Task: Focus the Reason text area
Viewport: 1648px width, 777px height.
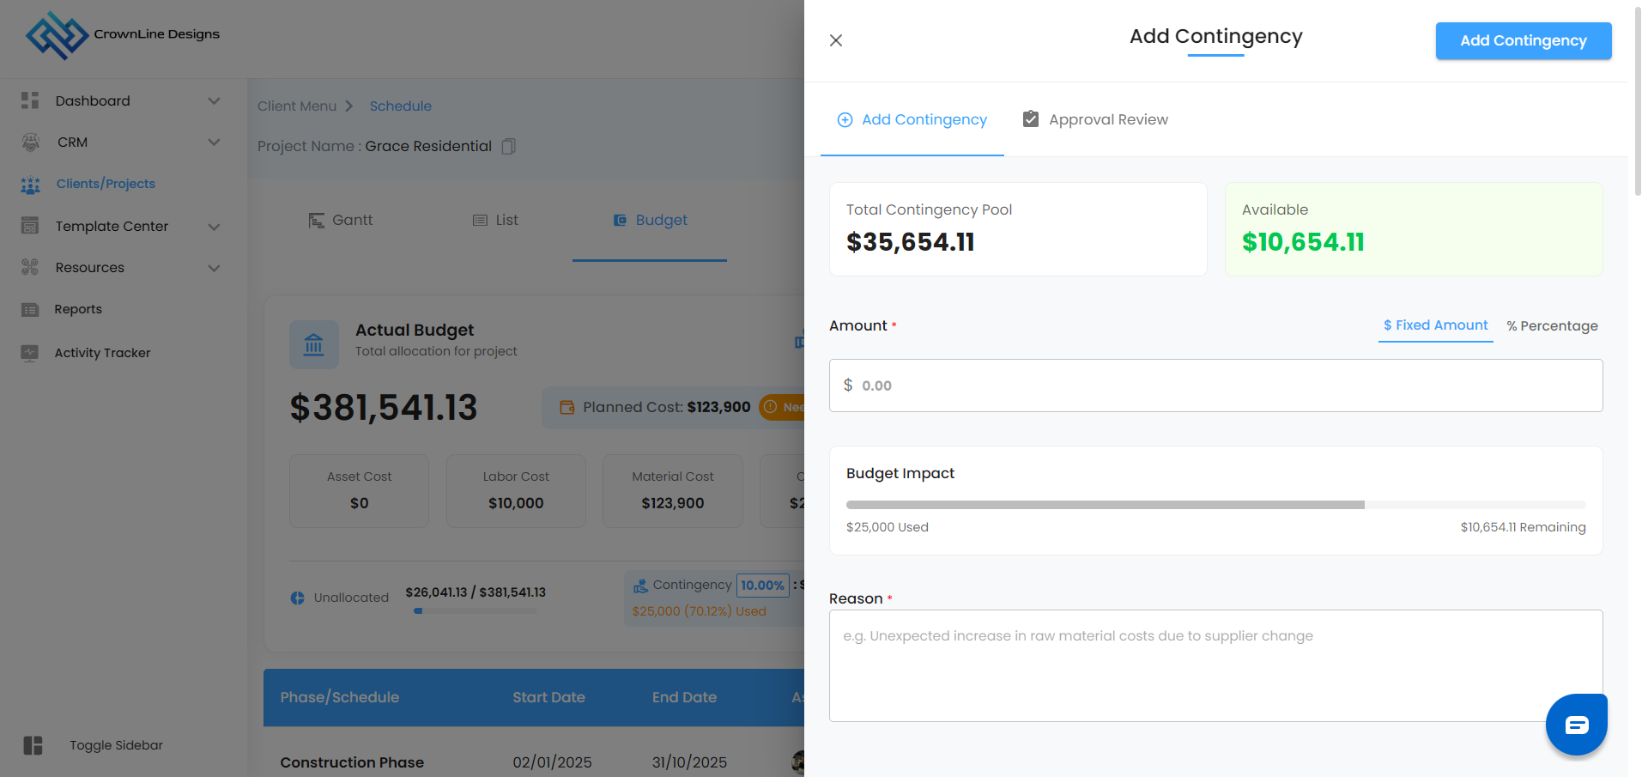Action: pos(1216,666)
